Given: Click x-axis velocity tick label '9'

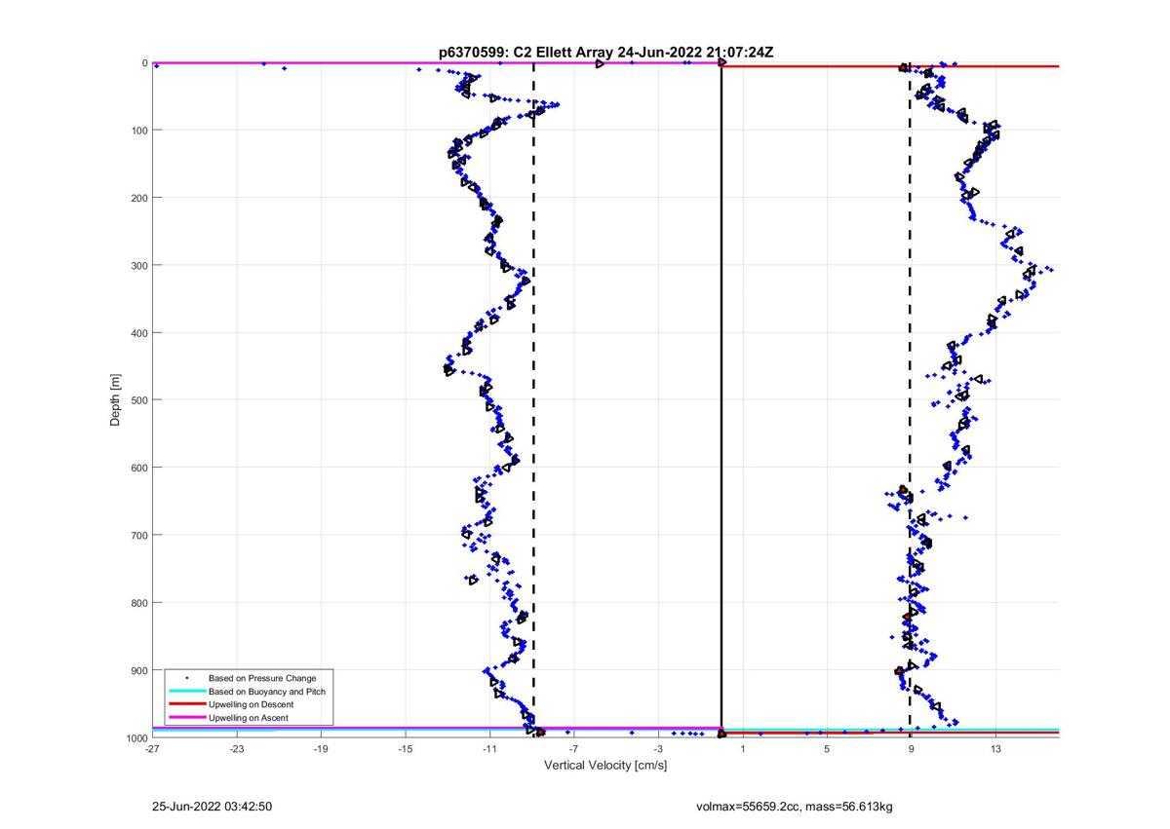Looking at the screenshot, I should tap(912, 749).
